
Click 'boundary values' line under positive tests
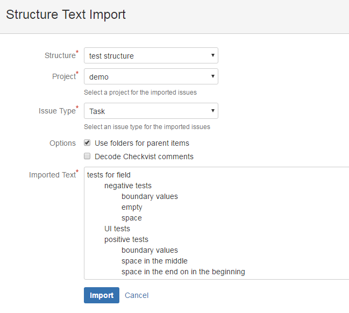click(x=149, y=250)
